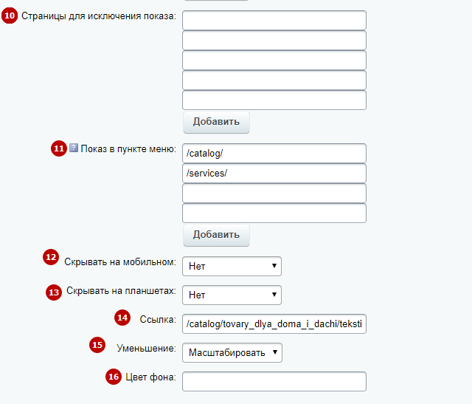This screenshot has width=472, height=404.
Task: Select the /catalog/ menu item field
Action: (x=274, y=153)
